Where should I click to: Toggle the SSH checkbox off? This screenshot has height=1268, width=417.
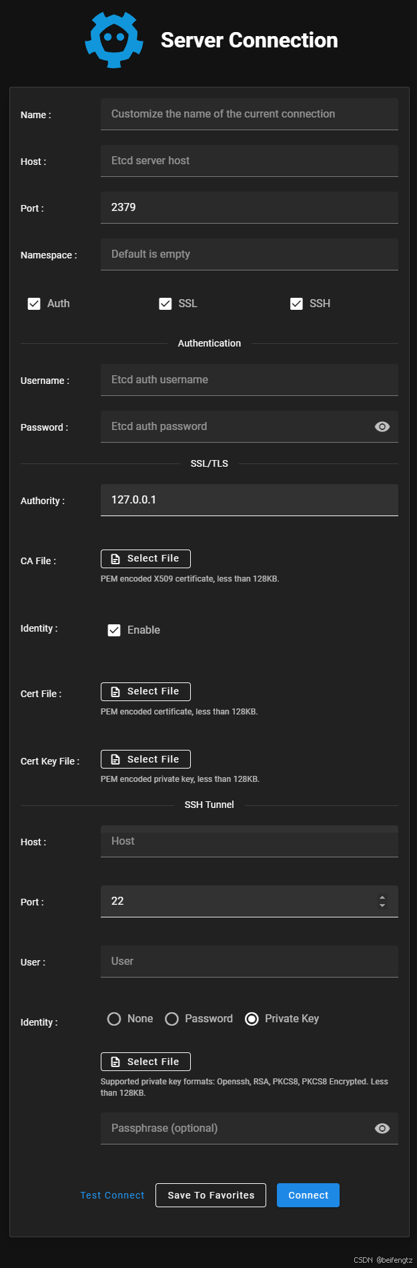pos(297,304)
